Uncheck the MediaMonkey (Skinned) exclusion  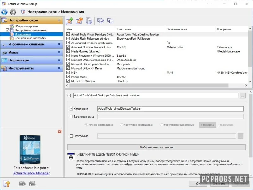[68, 51]
